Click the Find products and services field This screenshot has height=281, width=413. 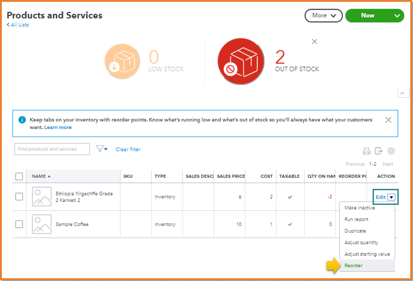[x=52, y=149]
